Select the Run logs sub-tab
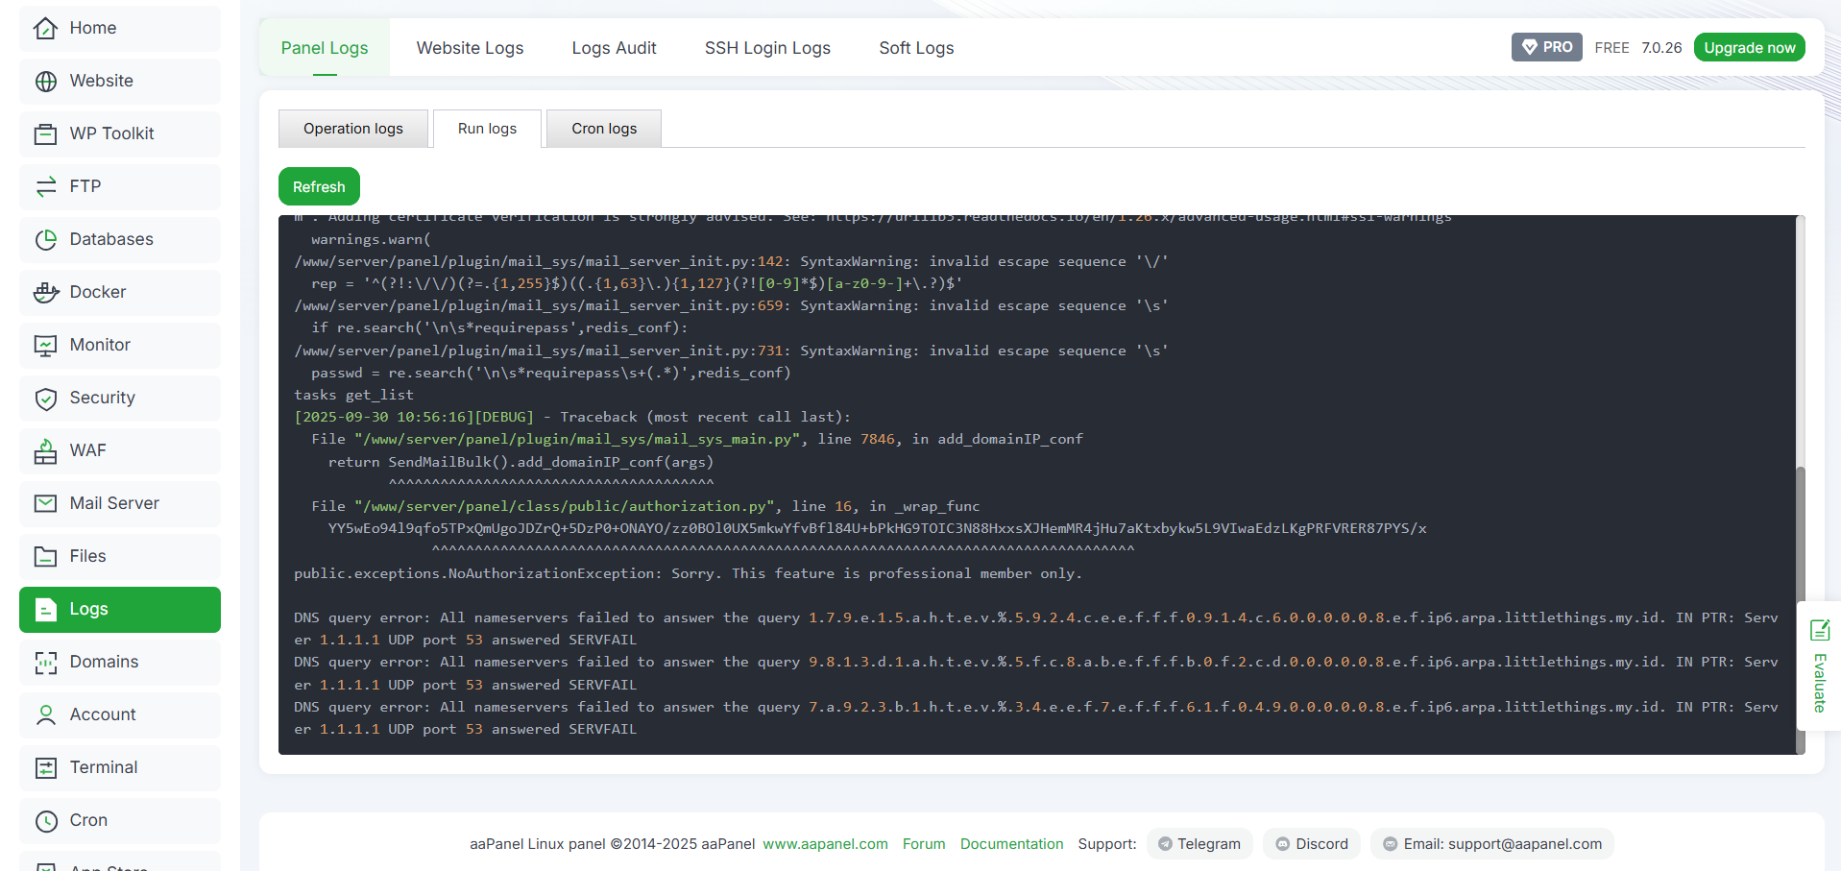 [x=487, y=129]
